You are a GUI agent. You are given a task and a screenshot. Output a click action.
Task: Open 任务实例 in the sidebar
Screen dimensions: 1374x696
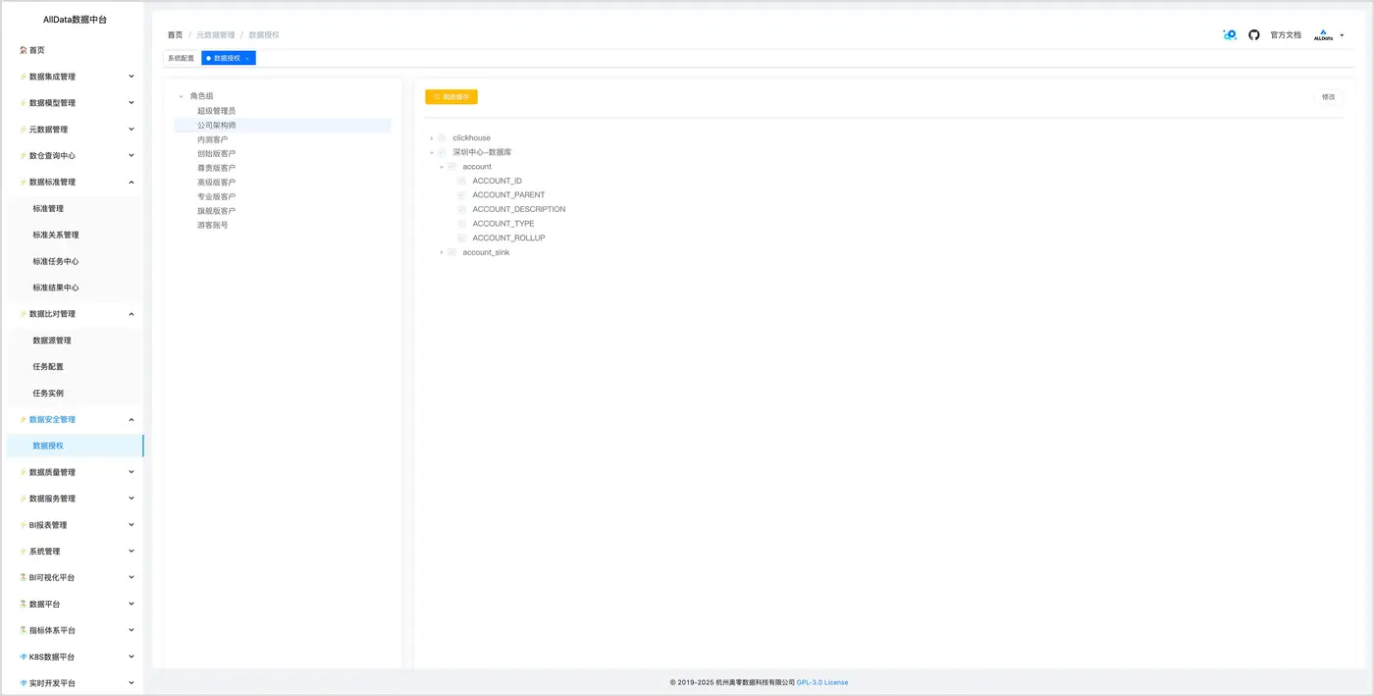click(48, 394)
